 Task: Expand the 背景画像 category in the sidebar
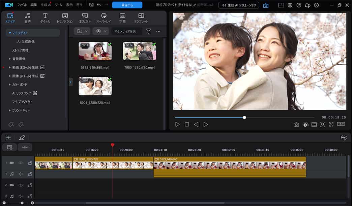[x=9, y=59]
